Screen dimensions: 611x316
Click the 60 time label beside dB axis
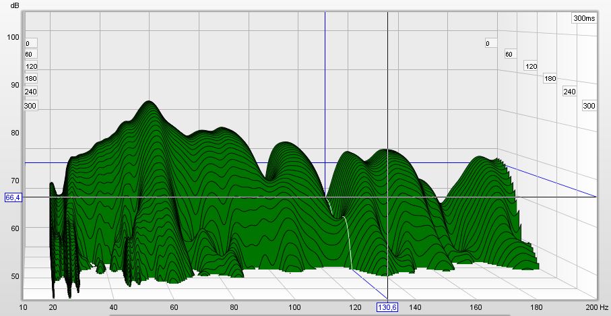click(31, 54)
